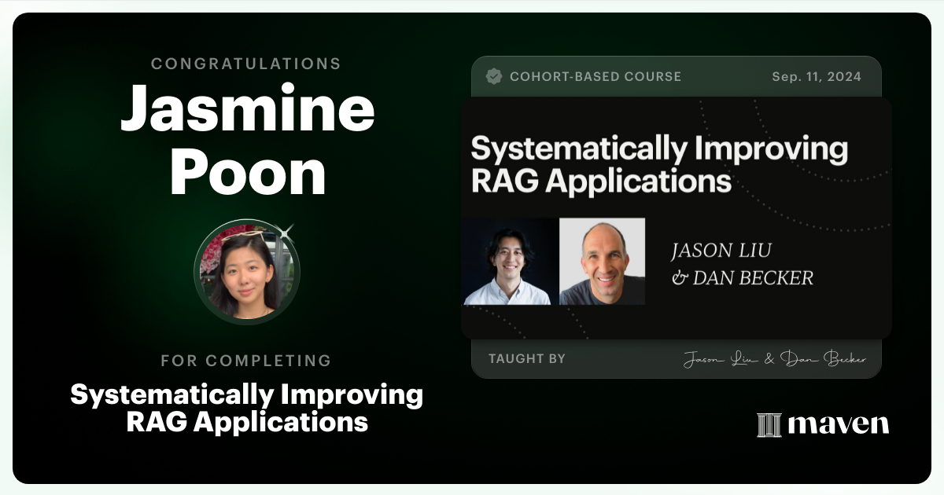This screenshot has width=944, height=495.
Task: Toggle the COHORT-BASED COURSE label
Action: pos(596,76)
